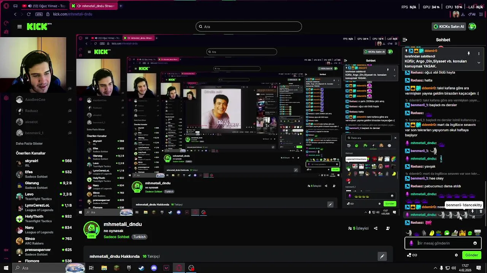Open skyrairl recommended channel
The width and height of the screenshot is (487, 273).
[44, 163]
